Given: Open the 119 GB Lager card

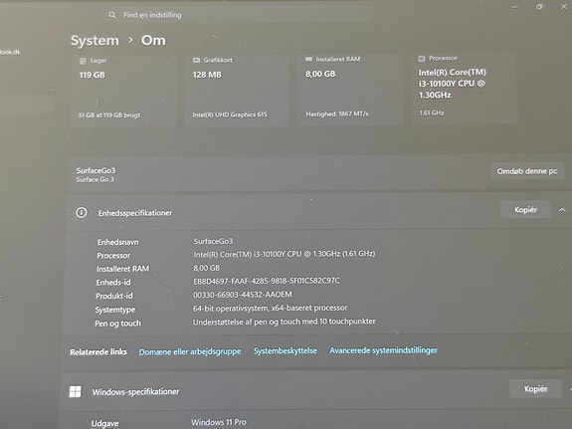Looking at the screenshot, I should click(x=123, y=90).
